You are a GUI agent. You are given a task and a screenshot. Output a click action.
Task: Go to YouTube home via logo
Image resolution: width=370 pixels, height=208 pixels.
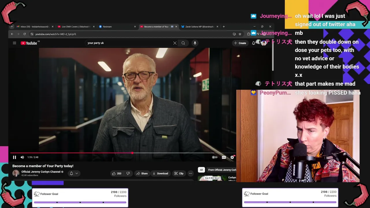tap(29, 43)
